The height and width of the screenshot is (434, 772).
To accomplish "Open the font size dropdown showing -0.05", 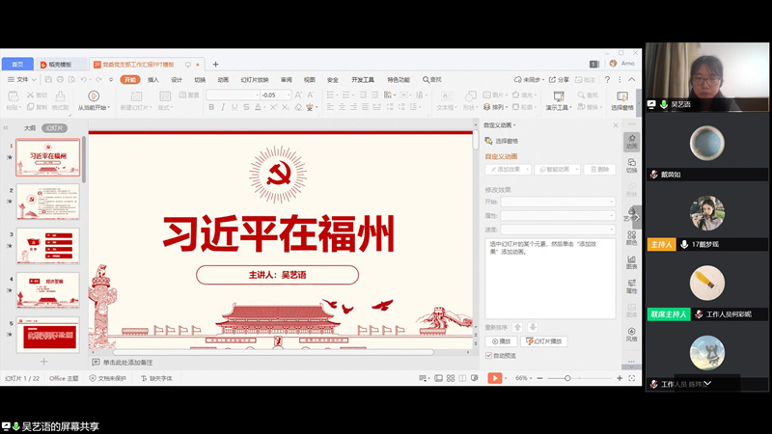I will [274, 95].
